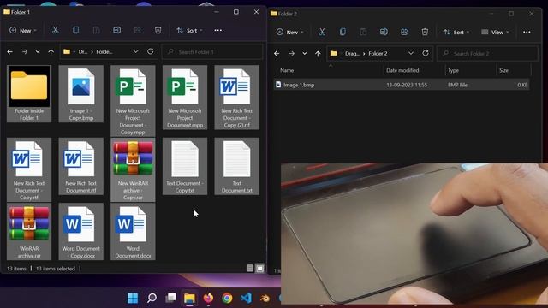This screenshot has width=548, height=308.
Task: Click Rename icon in Folder 1 toolbar
Action: [x=116, y=31]
